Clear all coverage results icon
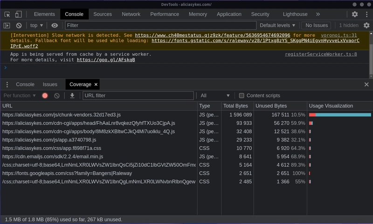Screen dimensions: 373x224 tap(56, 95)
